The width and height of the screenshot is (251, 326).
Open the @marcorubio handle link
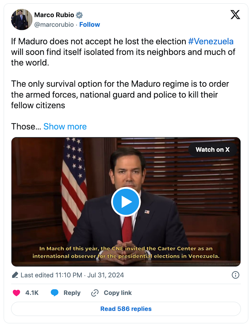tap(54, 25)
